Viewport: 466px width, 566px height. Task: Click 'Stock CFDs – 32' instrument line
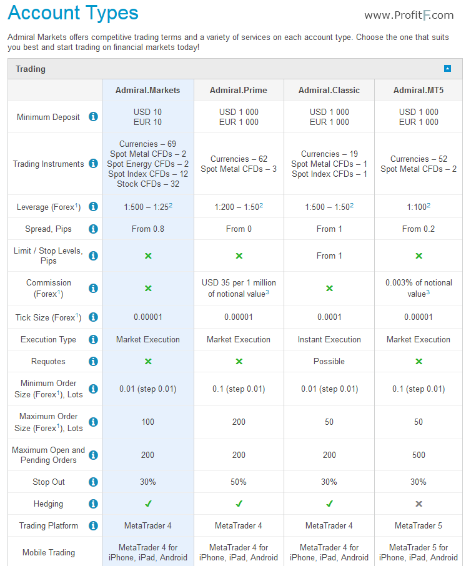[148, 184]
